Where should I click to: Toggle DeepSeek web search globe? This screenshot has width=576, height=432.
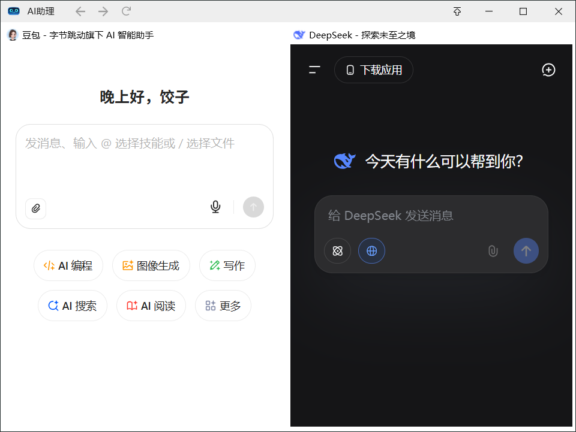(372, 251)
